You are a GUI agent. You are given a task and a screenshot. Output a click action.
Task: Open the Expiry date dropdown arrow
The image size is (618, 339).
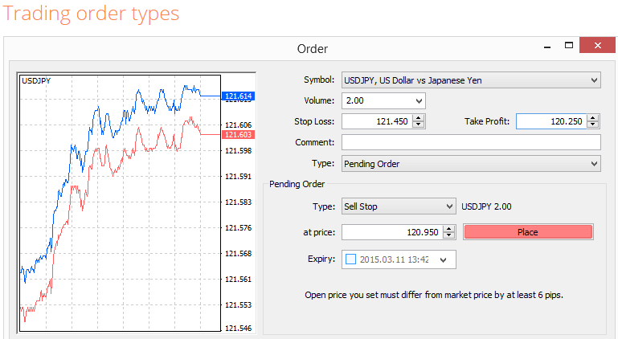444,259
